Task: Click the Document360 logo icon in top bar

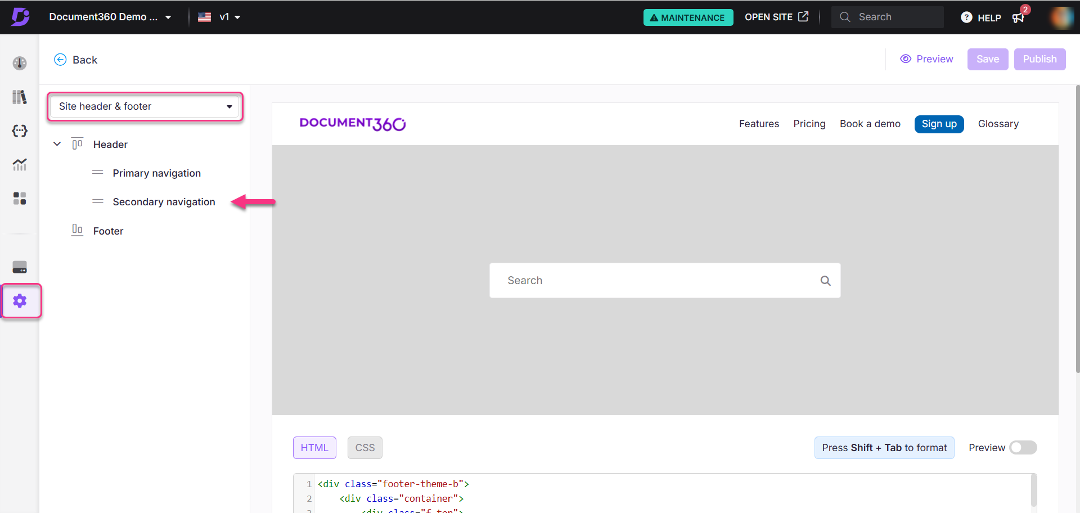Action: (x=20, y=17)
